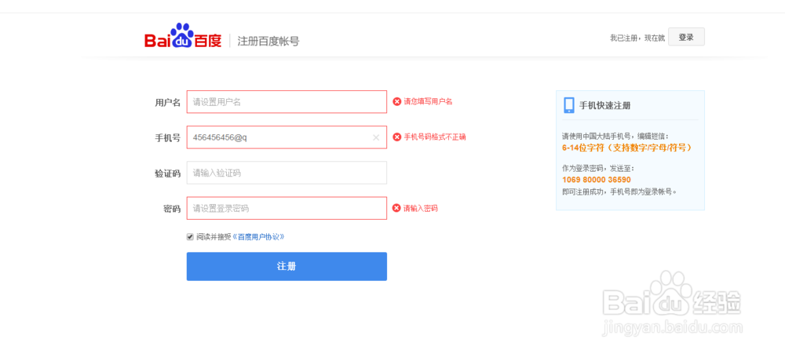This screenshot has height=354, width=785.
Task: Click the SMS number 1069 8000 36590
Action: coord(596,180)
